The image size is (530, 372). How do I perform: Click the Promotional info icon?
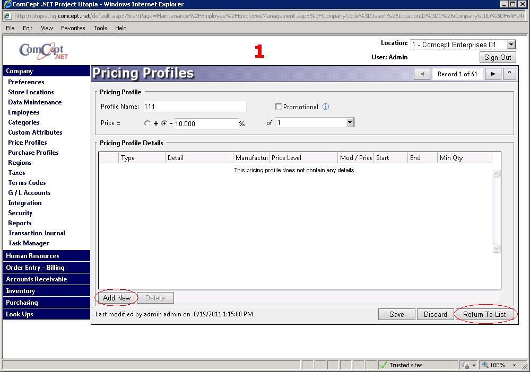[x=326, y=107]
